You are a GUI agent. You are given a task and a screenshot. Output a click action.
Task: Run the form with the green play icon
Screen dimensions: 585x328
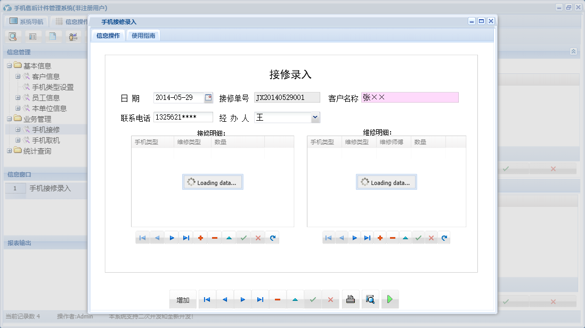(x=389, y=299)
